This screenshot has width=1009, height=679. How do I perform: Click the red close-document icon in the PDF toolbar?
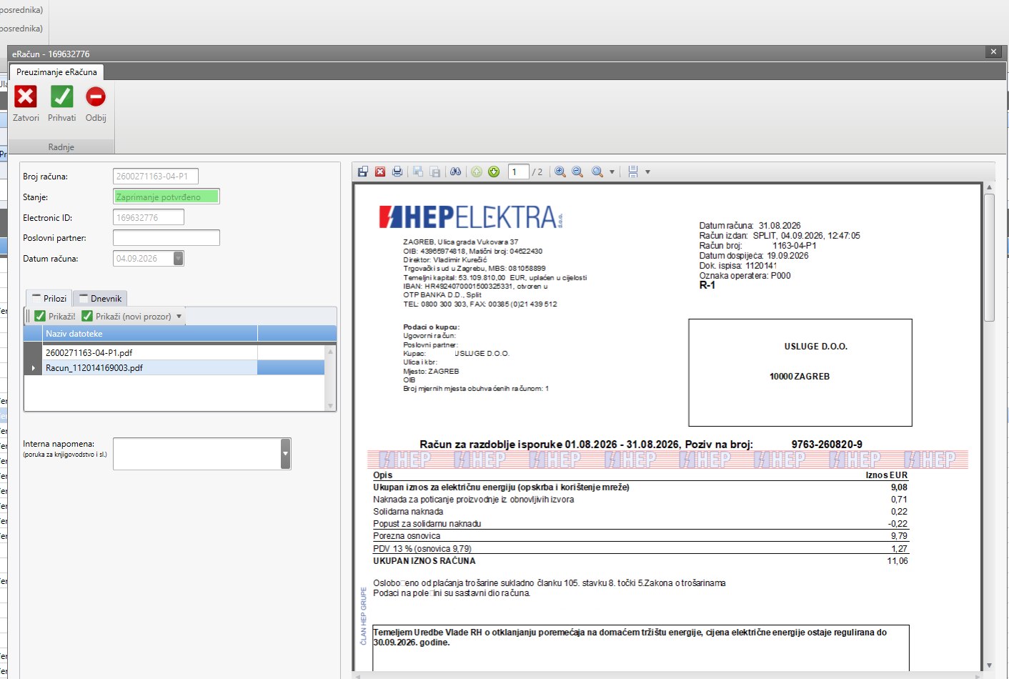point(380,172)
